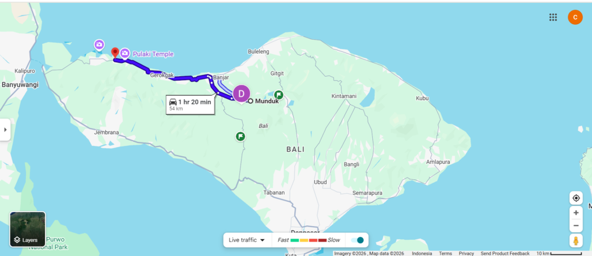Open the Google apps grid
592x256 pixels.
[x=553, y=17]
